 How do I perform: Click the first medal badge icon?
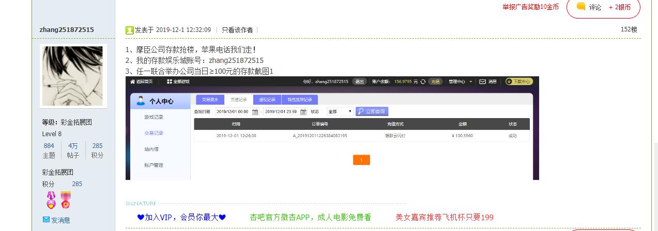coord(51,200)
